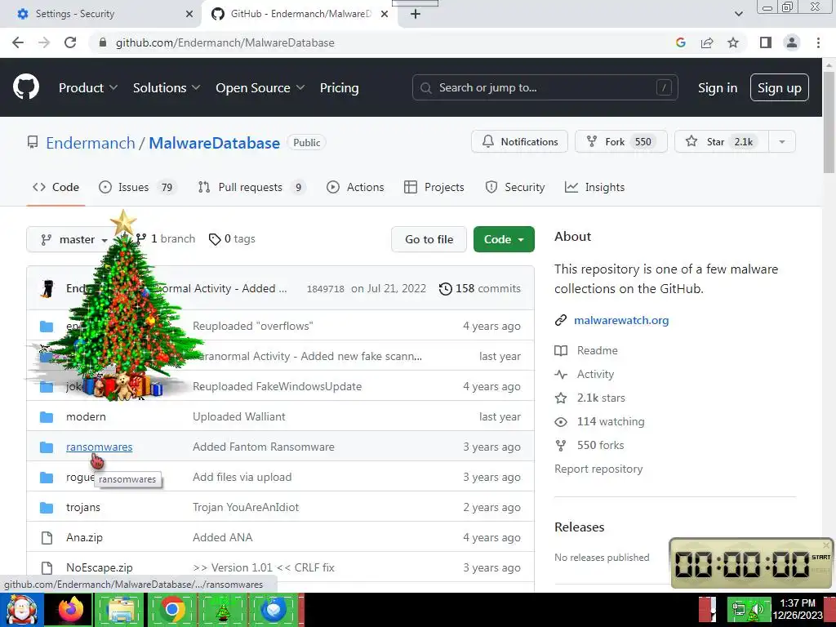Image resolution: width=836 pixels, height=627 pixels.
Task: Click the share page icon in address bar
Action: [707, 42]
